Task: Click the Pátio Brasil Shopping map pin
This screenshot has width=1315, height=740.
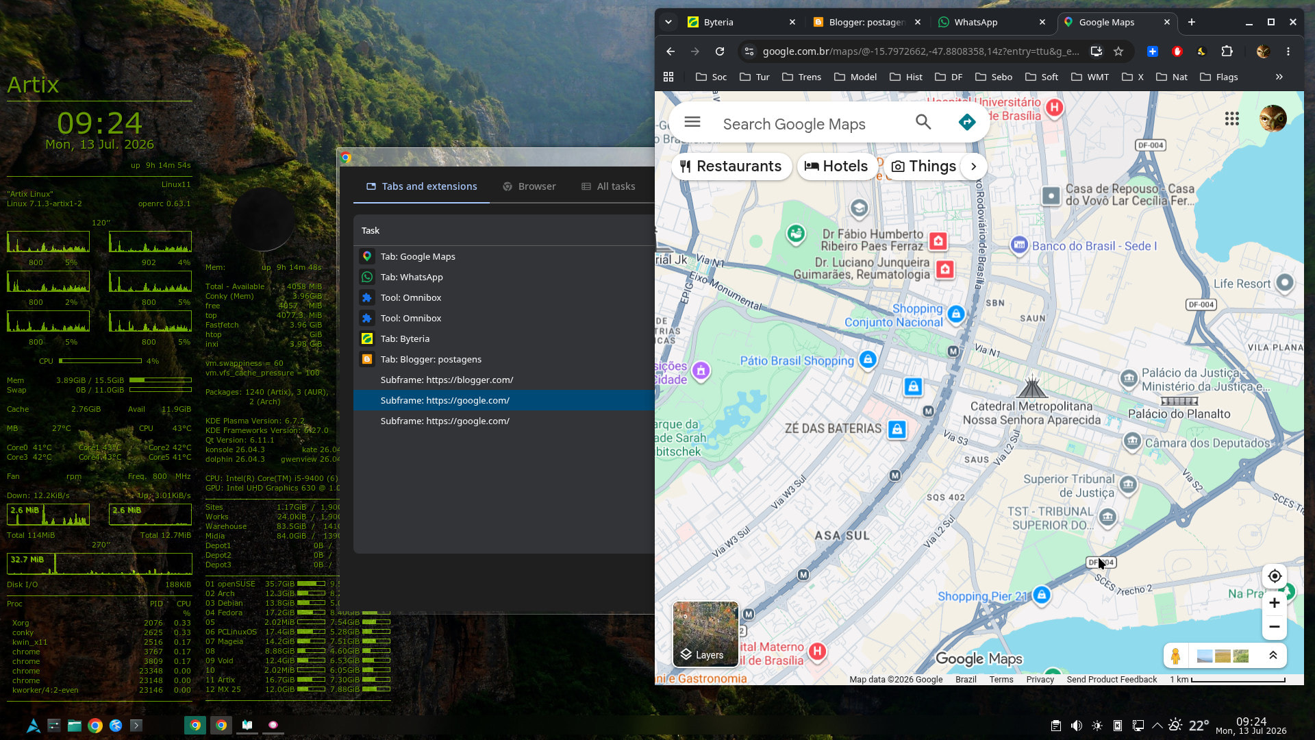Action: point(868,359)
